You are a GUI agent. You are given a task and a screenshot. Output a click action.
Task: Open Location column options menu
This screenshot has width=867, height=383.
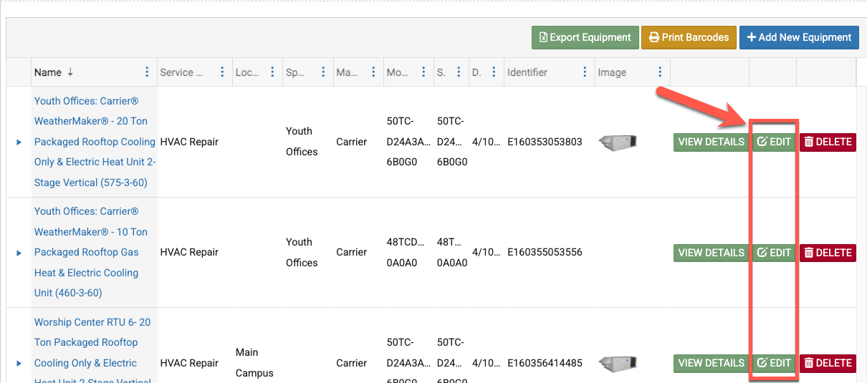pyautogui.click(x=272, y=72)
